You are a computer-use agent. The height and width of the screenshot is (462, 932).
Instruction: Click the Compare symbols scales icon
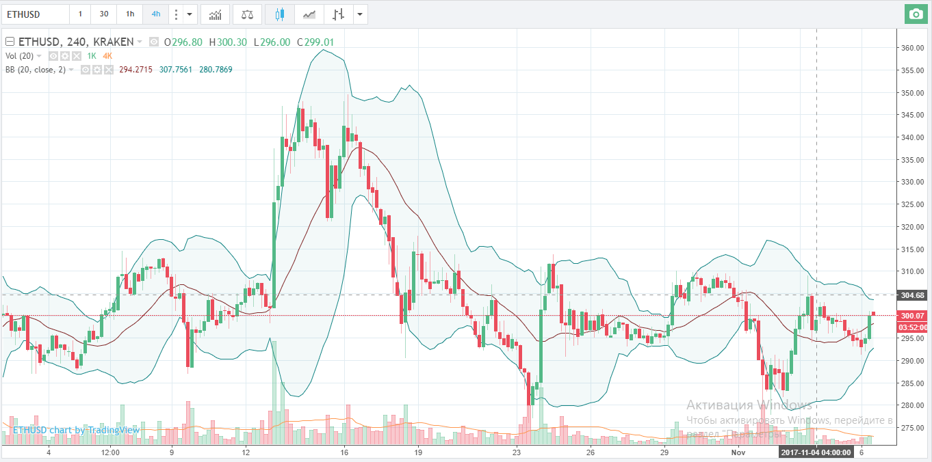coord(247,14)
